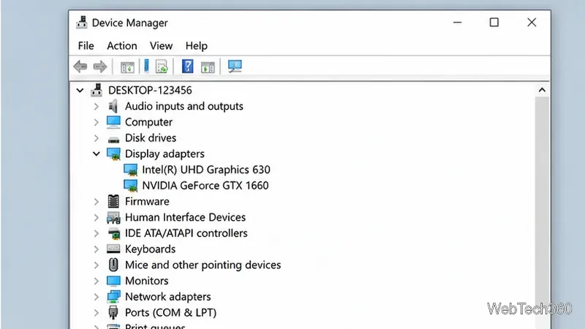This screenshot has height=329, width=585.
Task: Maximize the Device Manager window
Action: pyautogui.click(x=494, y=23)
